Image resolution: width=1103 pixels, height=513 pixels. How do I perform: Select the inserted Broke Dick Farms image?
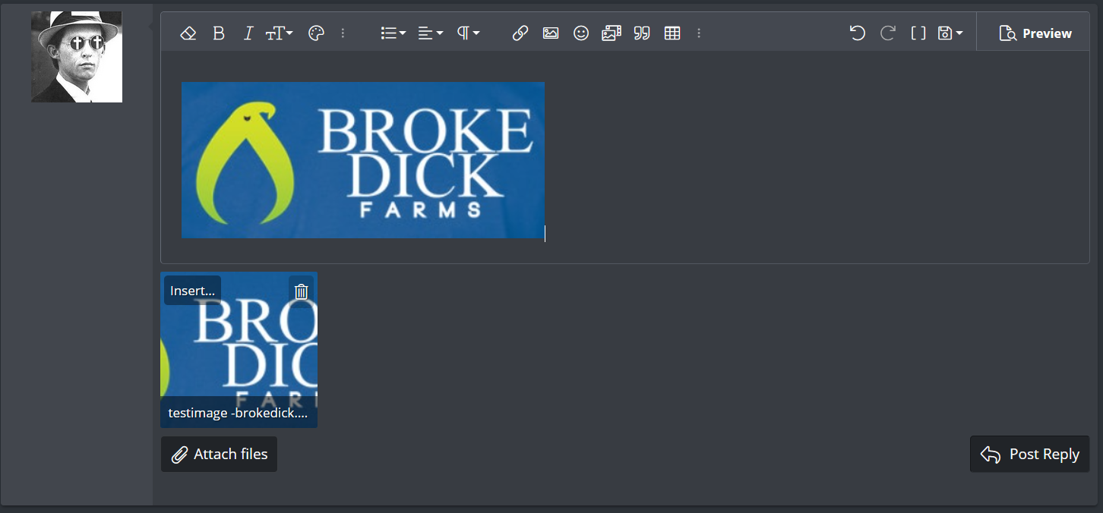pyautogui.click(x=363, y=160)
